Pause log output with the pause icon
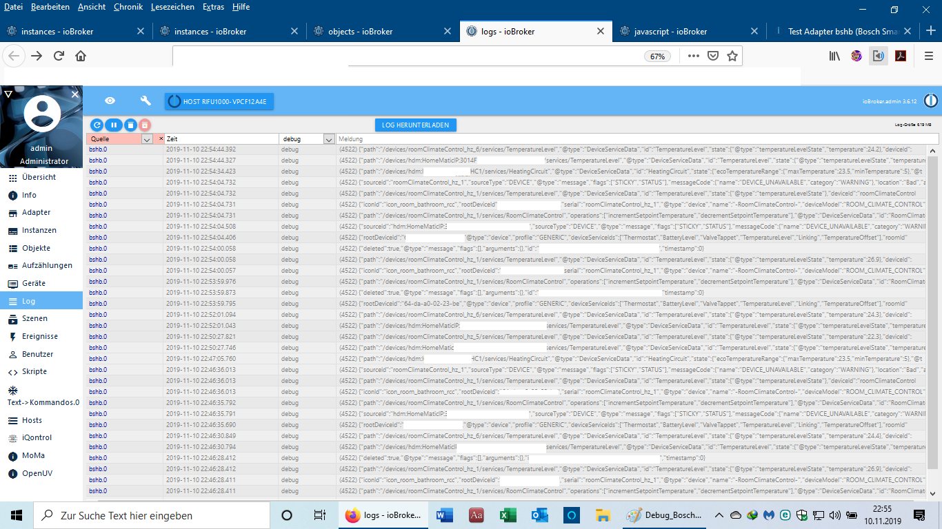Image resolution: width=942 pixels, height=529 pixels. pyautogui.click(x=113, y=125)
